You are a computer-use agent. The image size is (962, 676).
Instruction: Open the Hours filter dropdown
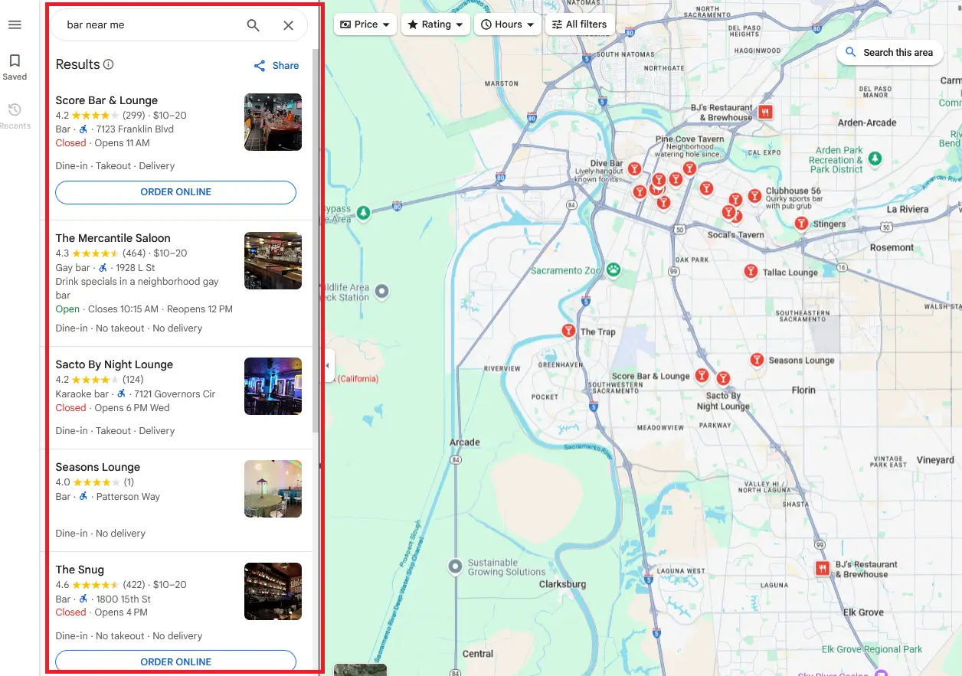(507, 24)
